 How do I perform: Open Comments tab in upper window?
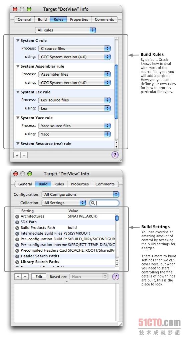104,19
